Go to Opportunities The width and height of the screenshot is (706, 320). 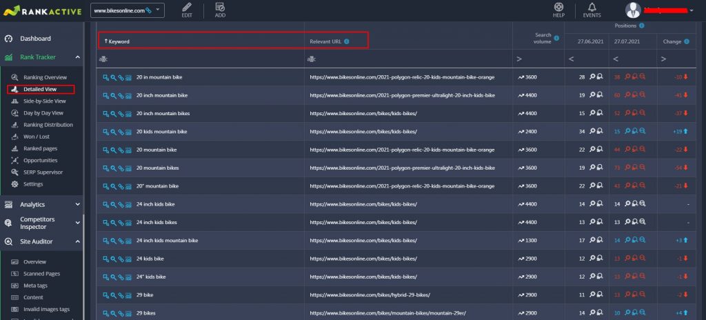coord(41,161)
